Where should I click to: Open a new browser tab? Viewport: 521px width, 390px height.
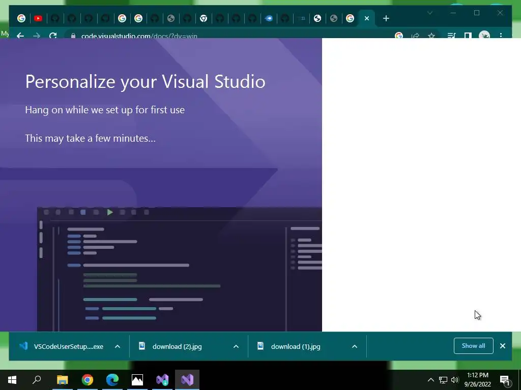pyautogui.click(x=386, y=19)
